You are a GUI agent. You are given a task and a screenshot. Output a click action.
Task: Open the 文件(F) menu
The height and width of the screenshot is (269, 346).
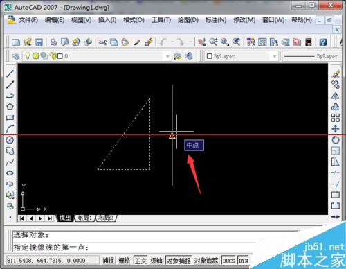tap(28, 20)
